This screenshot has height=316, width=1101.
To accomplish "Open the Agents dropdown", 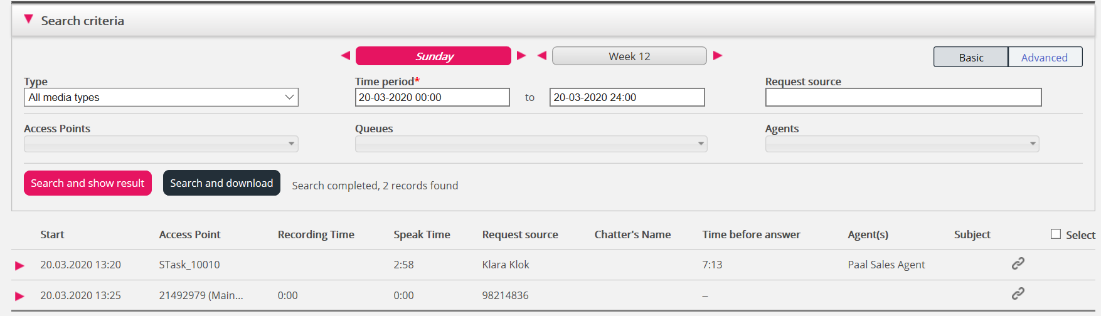I will coord(902,144).
